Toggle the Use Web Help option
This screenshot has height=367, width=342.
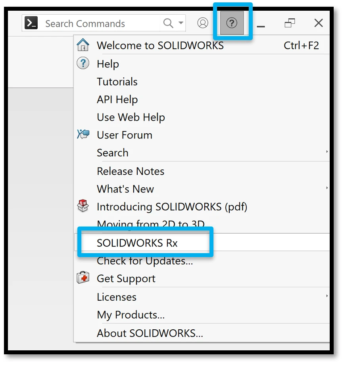[x=131, y=117]
